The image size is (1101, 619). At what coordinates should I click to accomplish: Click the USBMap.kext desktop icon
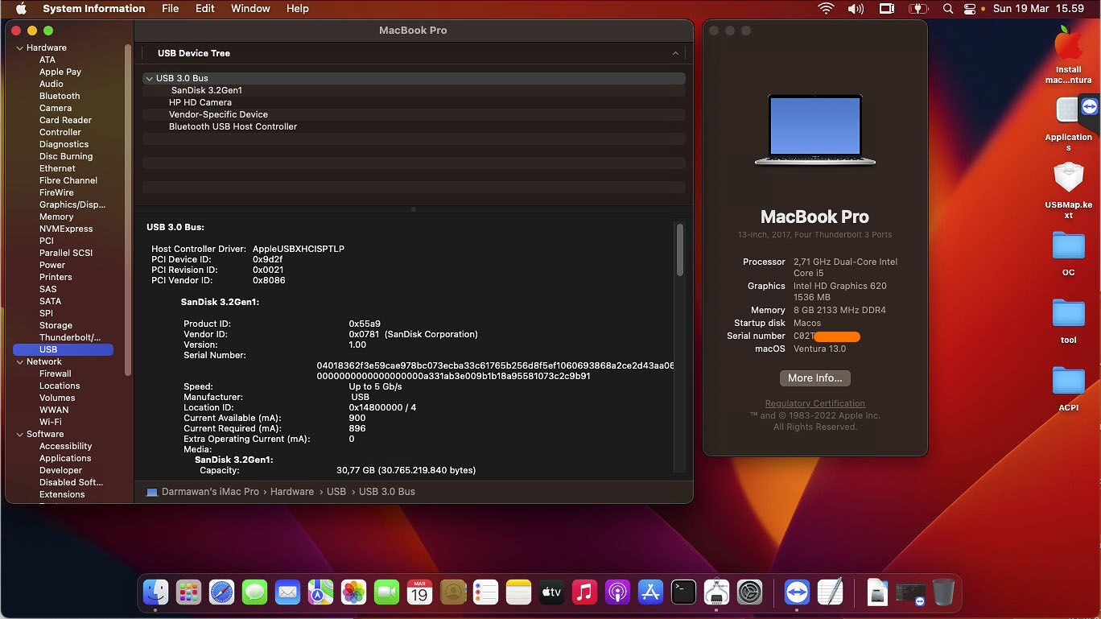[x=1068, y=179]
